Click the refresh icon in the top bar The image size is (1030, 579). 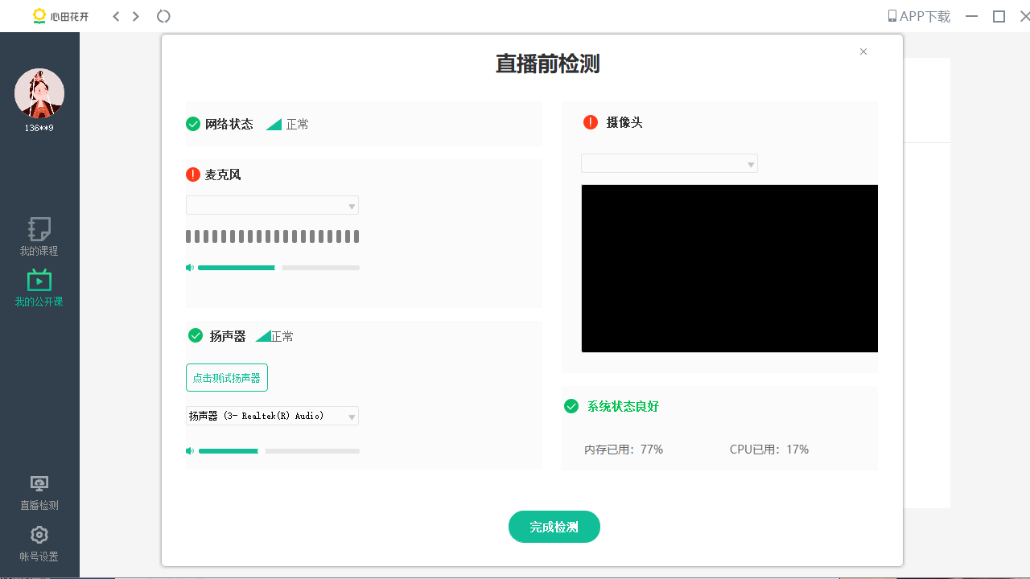[163, 16]
